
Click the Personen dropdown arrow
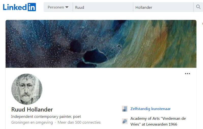(67, 7)
